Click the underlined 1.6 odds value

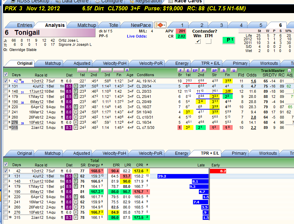point(253,81)
